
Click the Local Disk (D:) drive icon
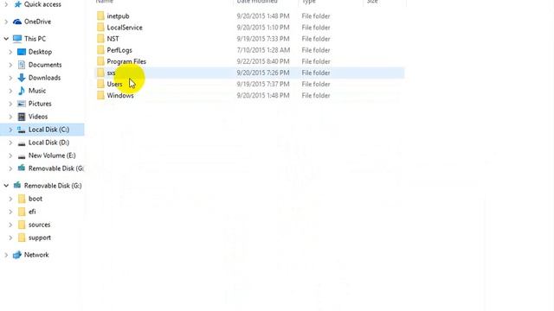point(22,143)
